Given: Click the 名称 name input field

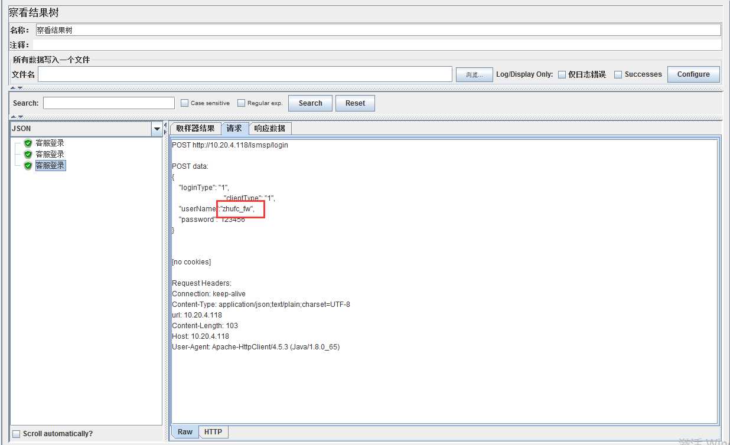Looking at the screenshot, I should pos(378,30).
